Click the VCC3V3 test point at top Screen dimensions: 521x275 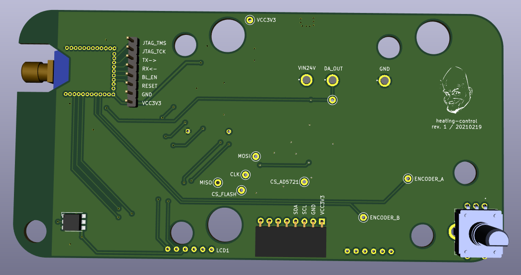click(x=250, y=20)
